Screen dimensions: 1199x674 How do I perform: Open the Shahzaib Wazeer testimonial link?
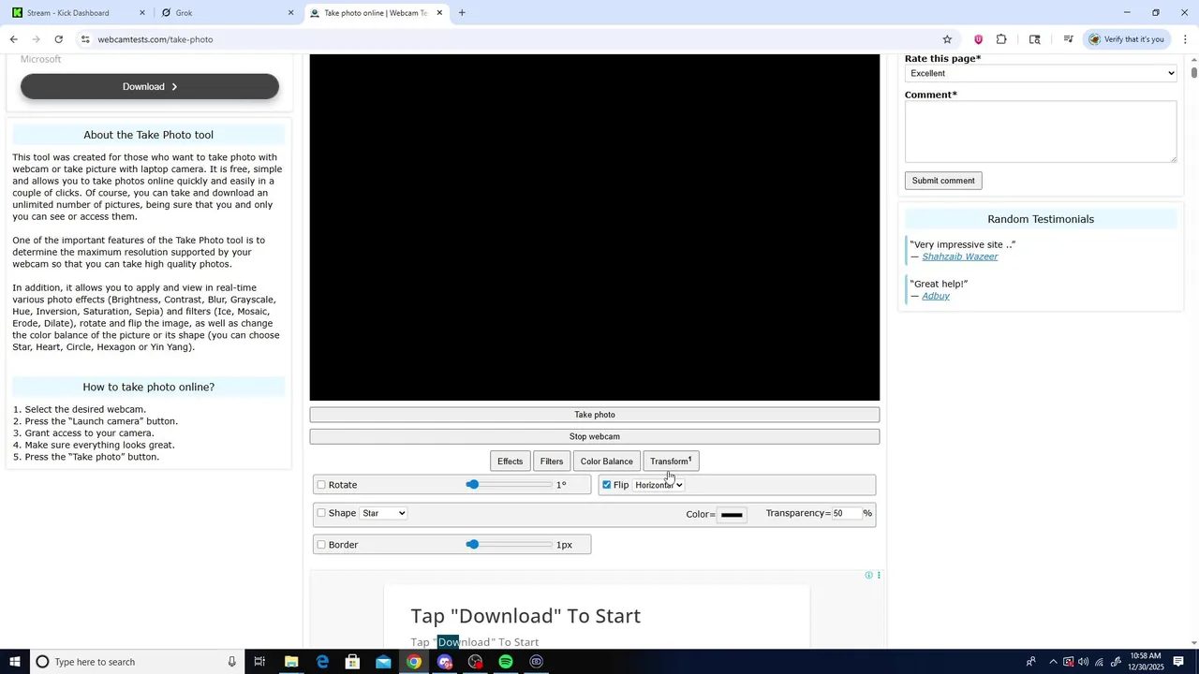point(960,256)
